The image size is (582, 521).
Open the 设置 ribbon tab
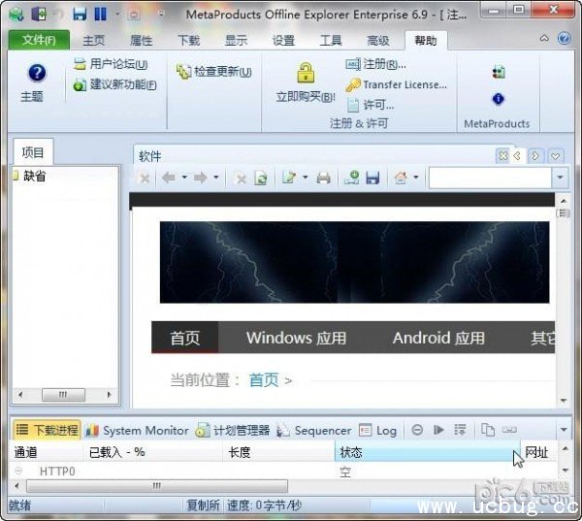point(283,41)
